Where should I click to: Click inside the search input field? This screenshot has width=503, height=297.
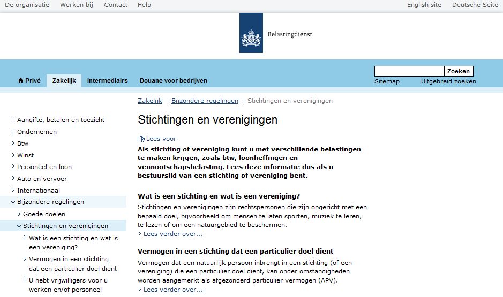(x=409, y=71)
